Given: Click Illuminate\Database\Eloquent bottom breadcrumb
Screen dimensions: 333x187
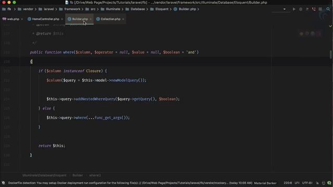Looking at the screenshot, I should click(x=44, y=176).
